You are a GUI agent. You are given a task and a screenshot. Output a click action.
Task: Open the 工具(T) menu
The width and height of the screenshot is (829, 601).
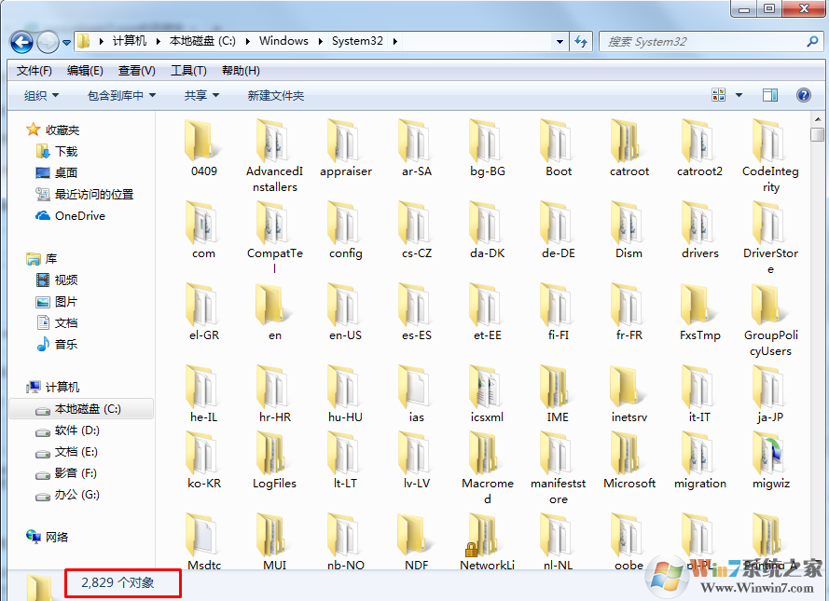click(188, 71)
